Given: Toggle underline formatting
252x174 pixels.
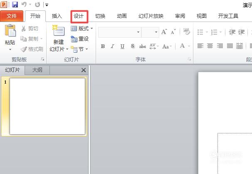Looking at the screenshot, I should [122, 46].
